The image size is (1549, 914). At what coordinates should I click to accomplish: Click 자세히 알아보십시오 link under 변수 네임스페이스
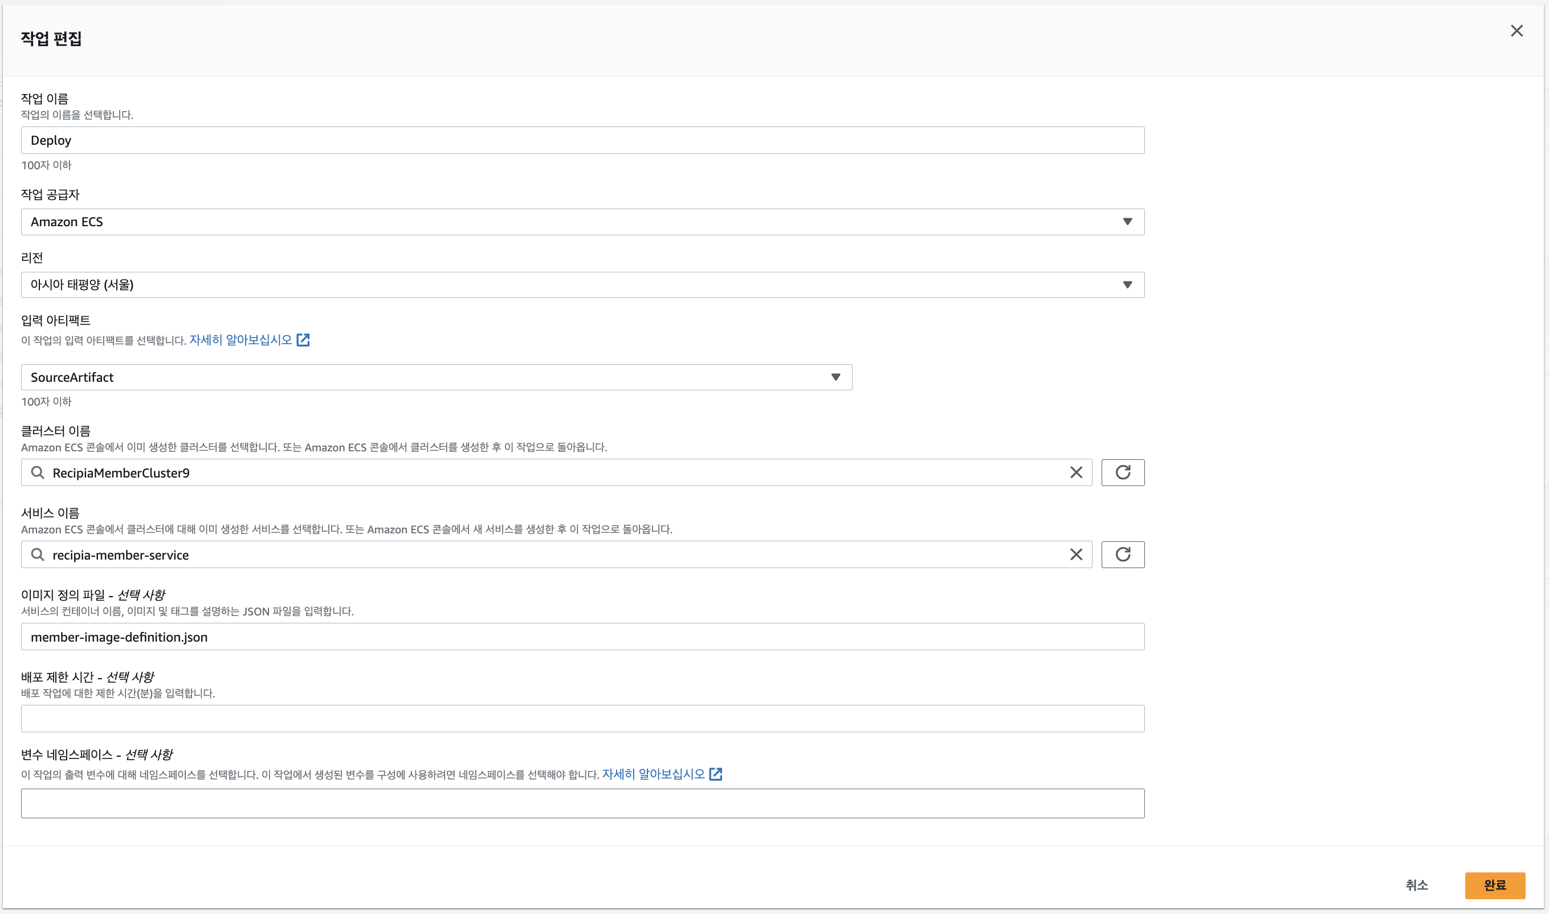[x=653, y=774]
